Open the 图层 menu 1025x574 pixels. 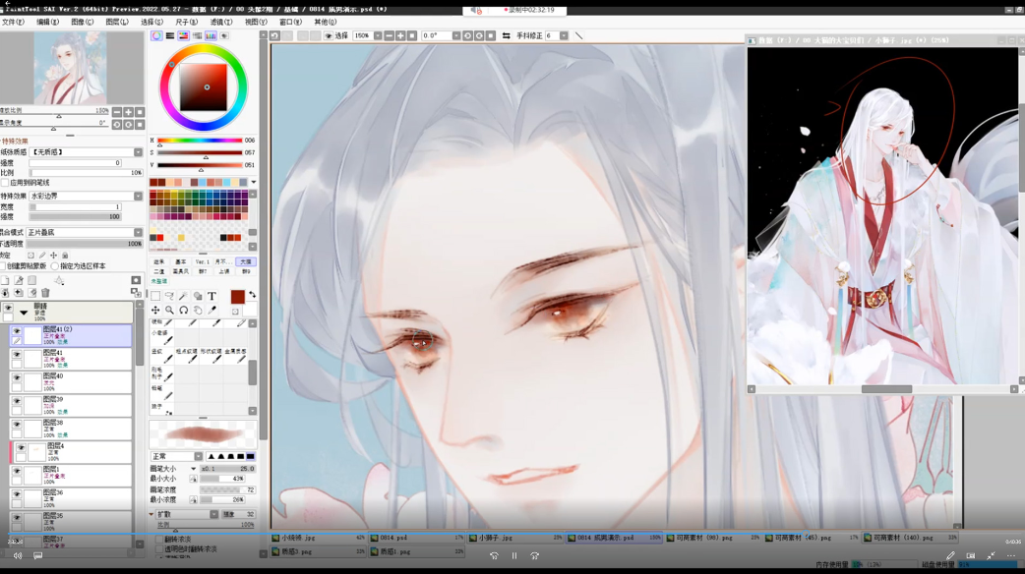pos(117,22)
